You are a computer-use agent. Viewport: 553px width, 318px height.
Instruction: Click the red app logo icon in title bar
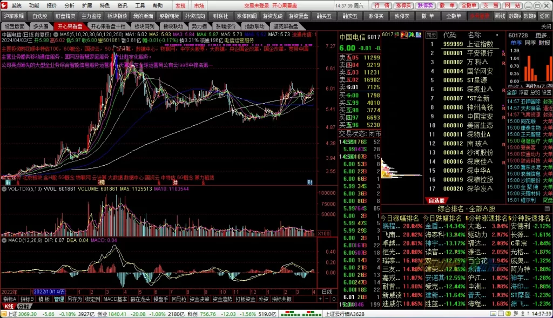tap(5, 5)
